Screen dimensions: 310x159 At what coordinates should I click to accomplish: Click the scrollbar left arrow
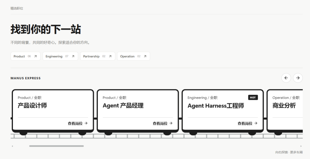click(12, 146)
